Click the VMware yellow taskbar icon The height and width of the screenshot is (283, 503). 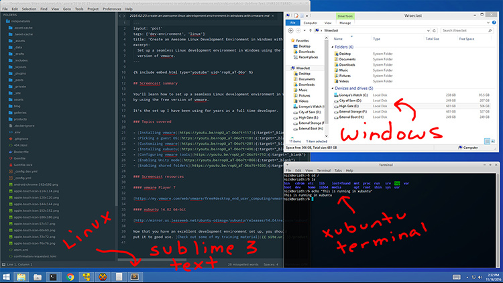(x=87, y=277)
